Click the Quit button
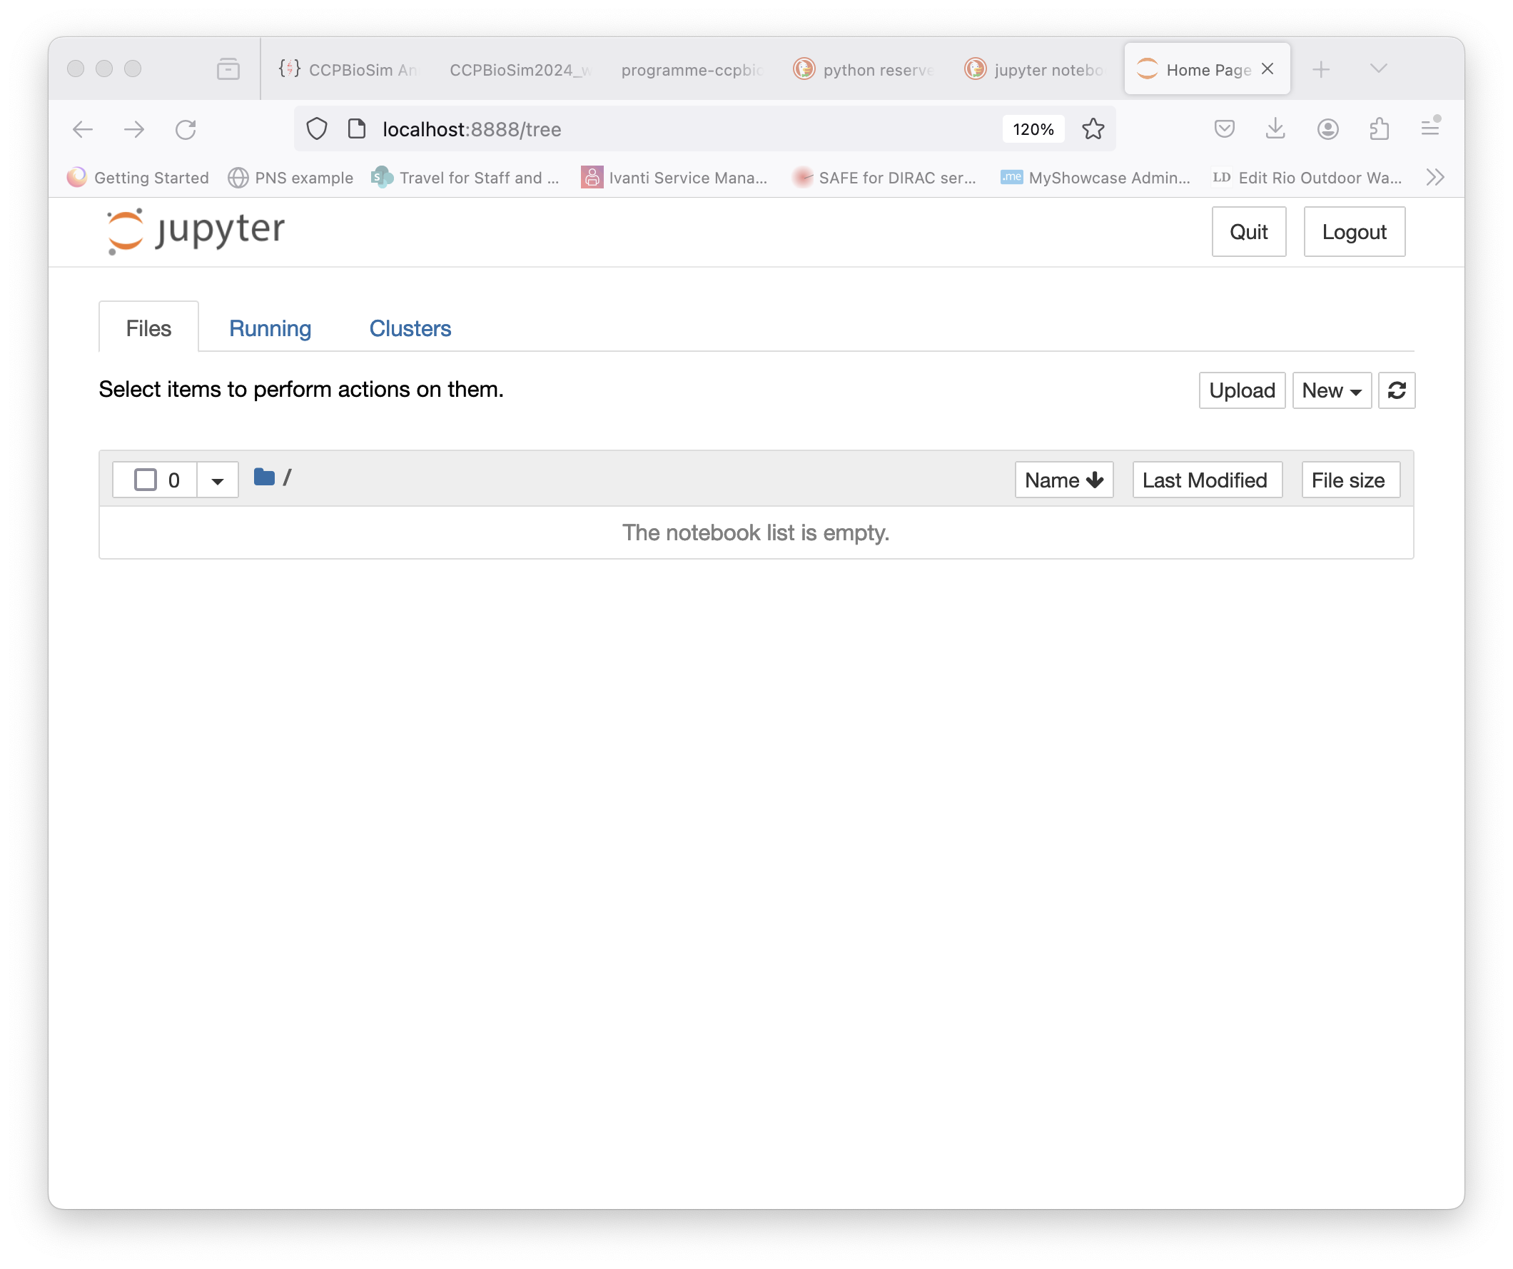The height and width of the screenshot is (1269, 1513). 1249,232
